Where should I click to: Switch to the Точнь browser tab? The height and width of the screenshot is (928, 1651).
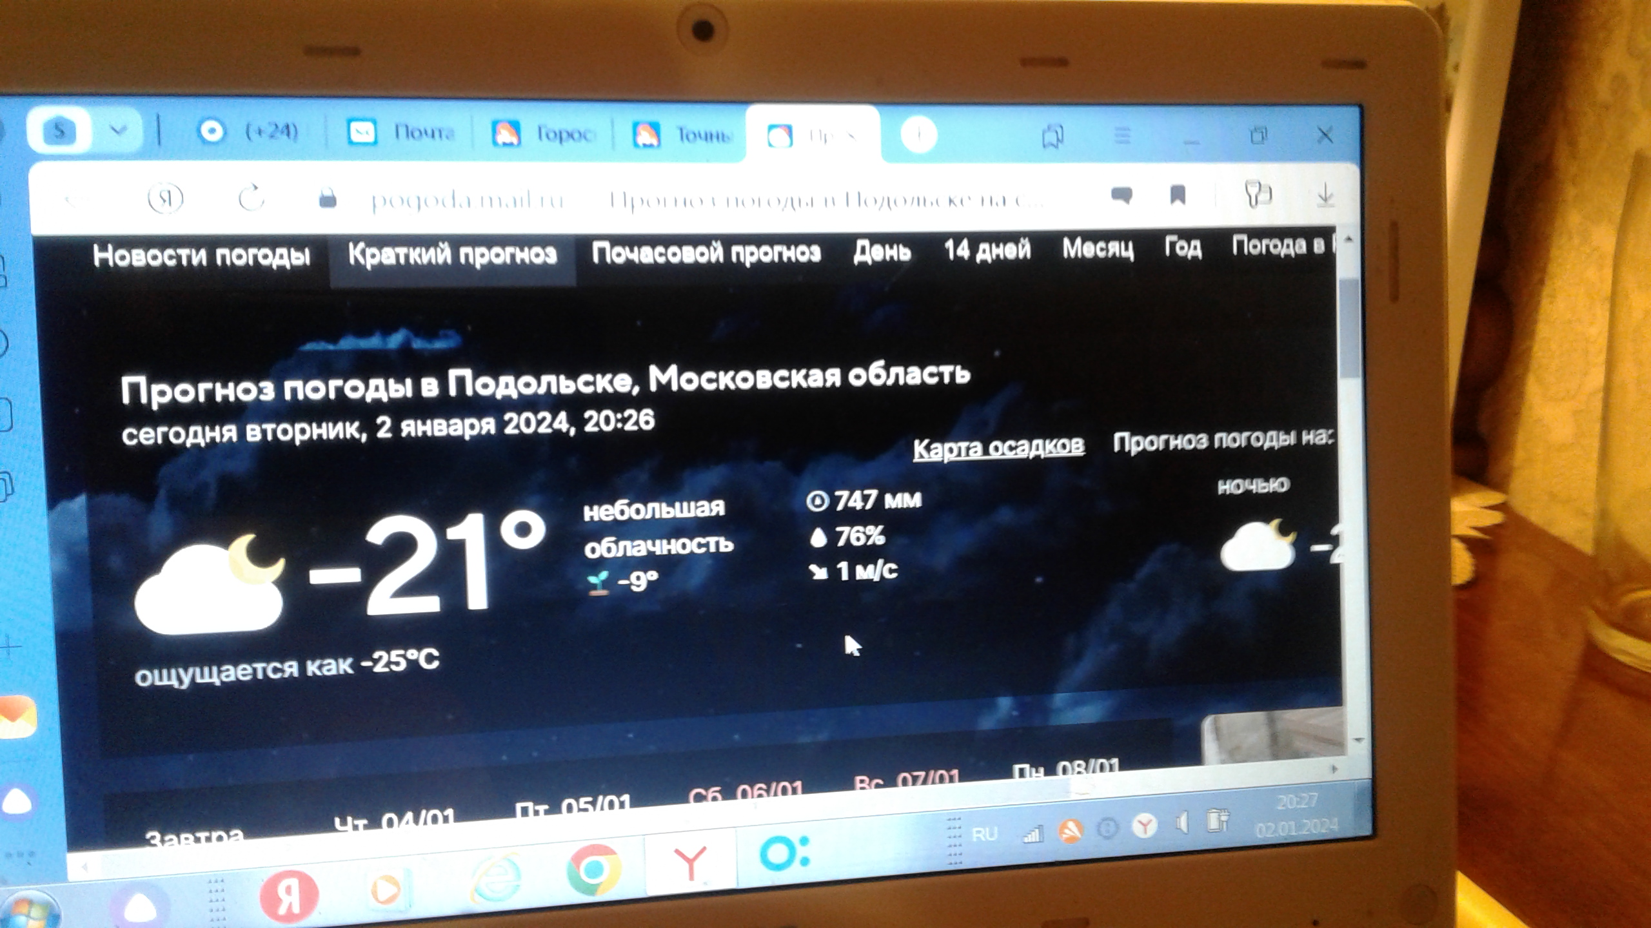coord(682,135)
